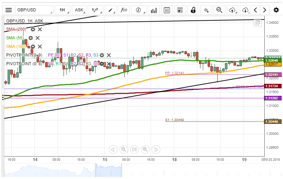Click the bar chart volume icon
The height and width of the screenshot is (179, 283).
[153, 10]
